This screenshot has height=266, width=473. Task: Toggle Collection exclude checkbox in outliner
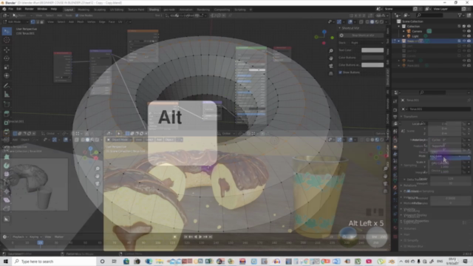click(x=460, y=27)
